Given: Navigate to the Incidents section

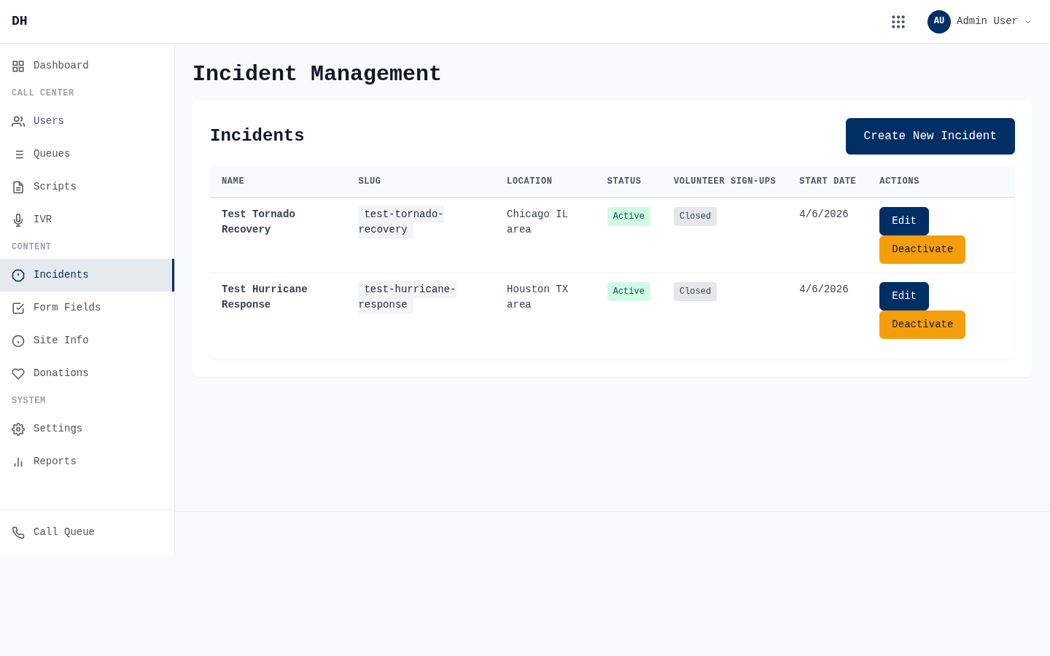Looking at the screenshot, I should click(61, 275).
